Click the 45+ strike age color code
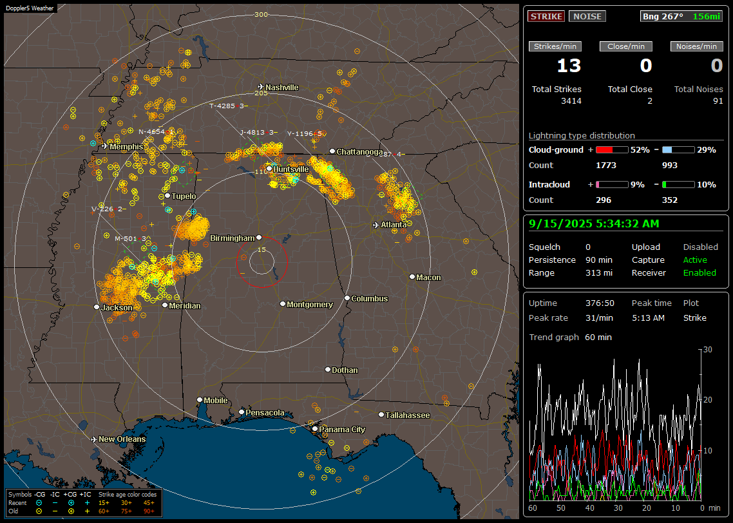733x523 pixels. point(149,503)
